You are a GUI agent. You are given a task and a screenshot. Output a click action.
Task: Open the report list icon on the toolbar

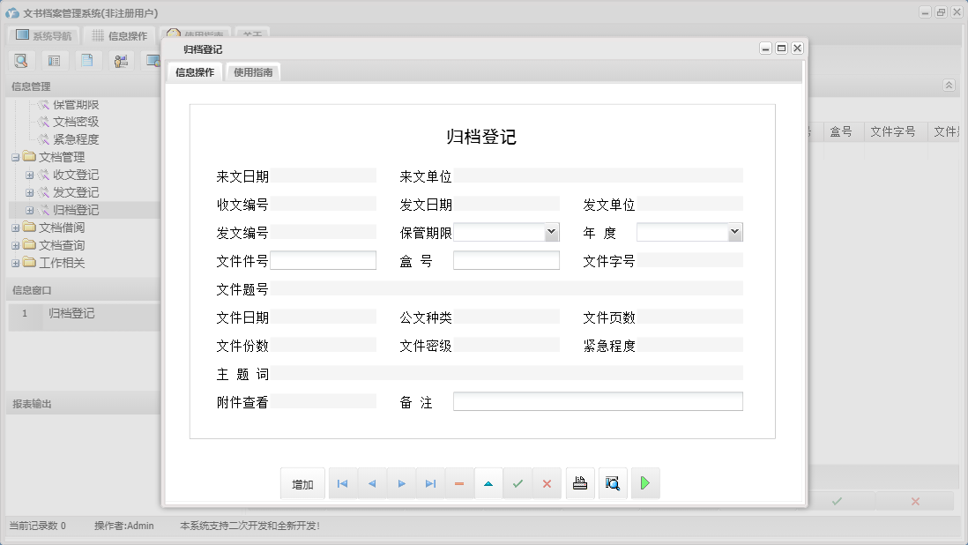tap(55, 60)
